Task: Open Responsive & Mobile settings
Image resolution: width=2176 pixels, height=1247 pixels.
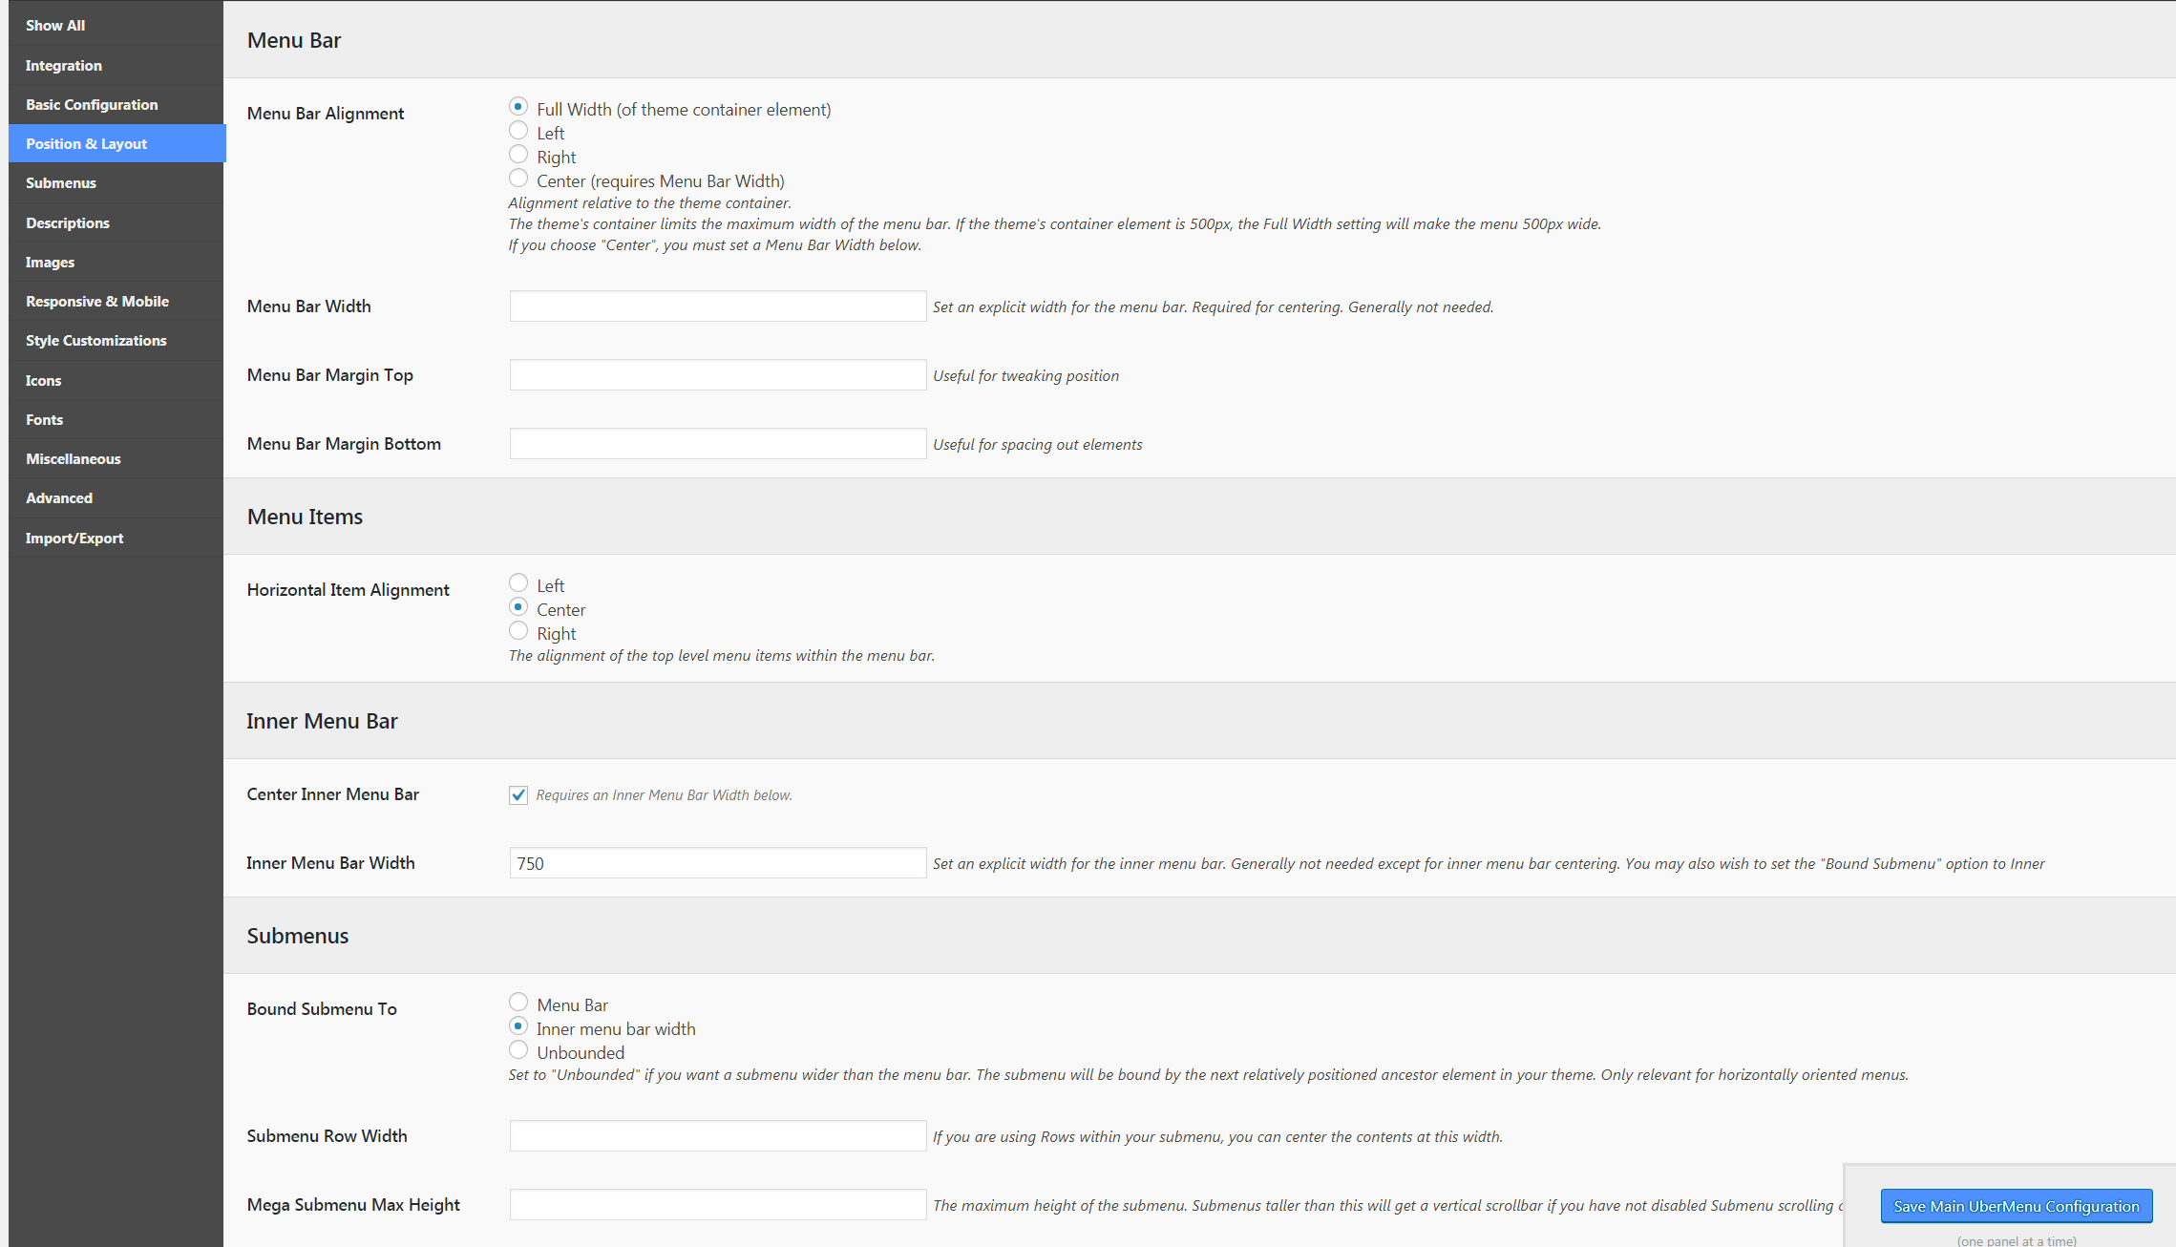Action: pyautogui.click(x=97, y=302)
